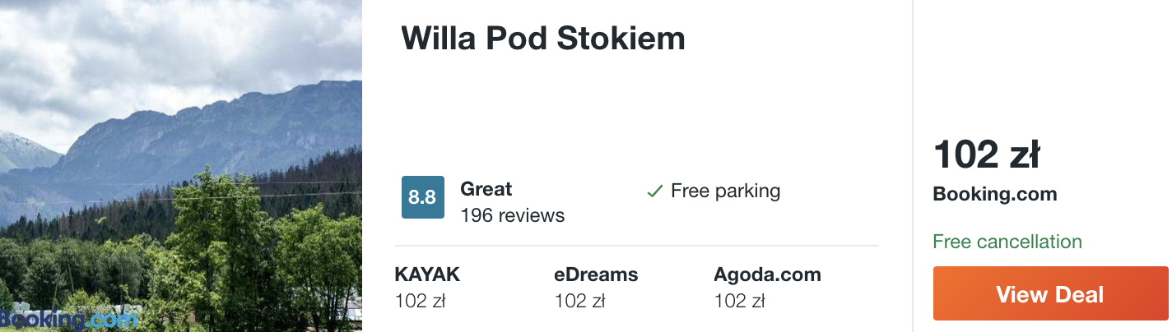Click the cloudy sky in hotel photo
The width and height of the screenshot is (1172, 332).
(x=165, y=49)
